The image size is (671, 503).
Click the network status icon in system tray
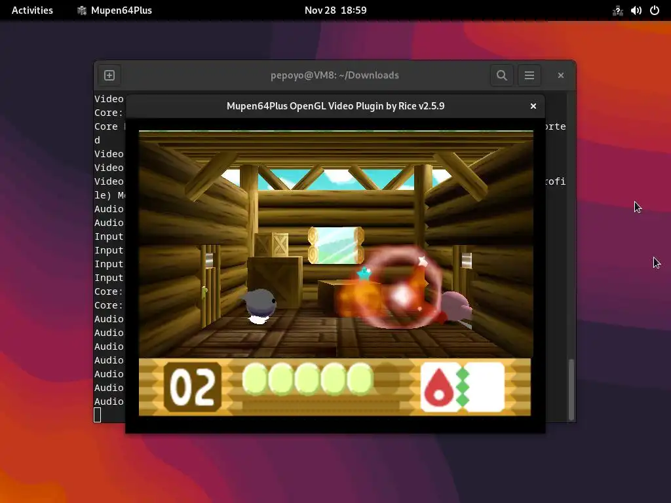point(617,10)
